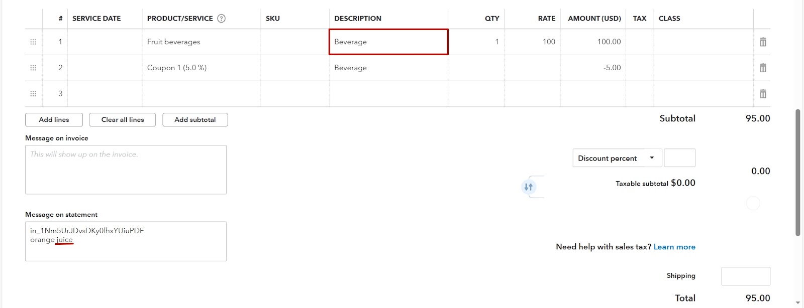Click trash icon on empty line 3

pos(763,94)
